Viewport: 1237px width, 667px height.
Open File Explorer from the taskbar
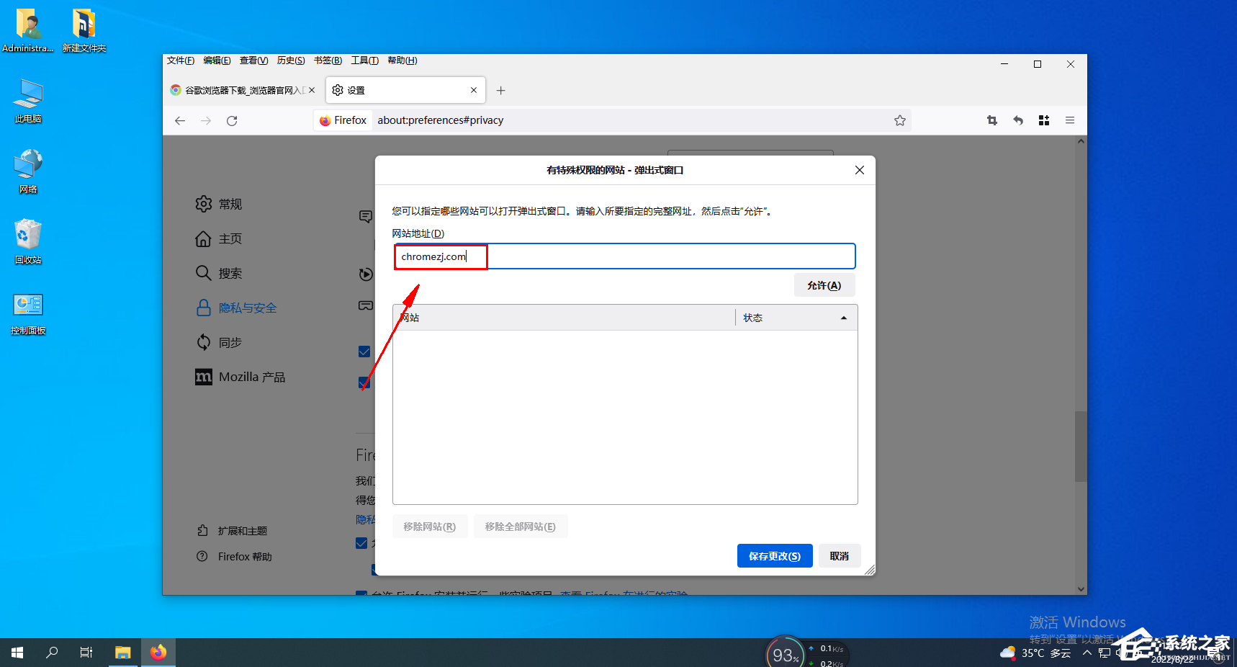(123, 653)
